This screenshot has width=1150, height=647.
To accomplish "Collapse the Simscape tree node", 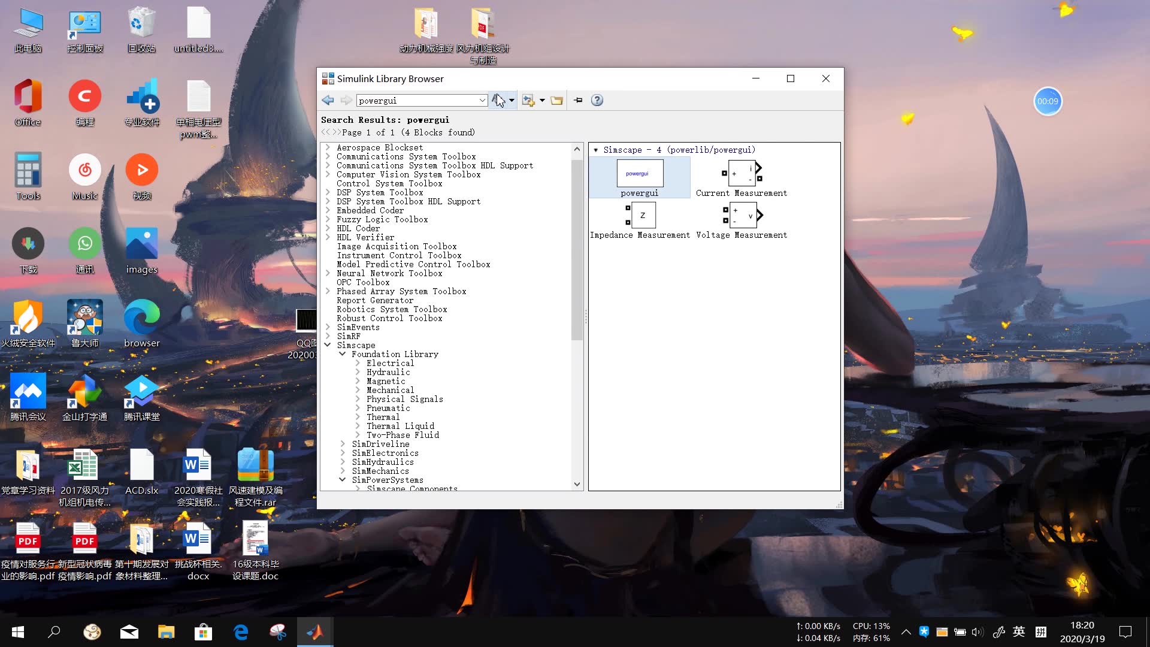I will [x=328, y=345].
